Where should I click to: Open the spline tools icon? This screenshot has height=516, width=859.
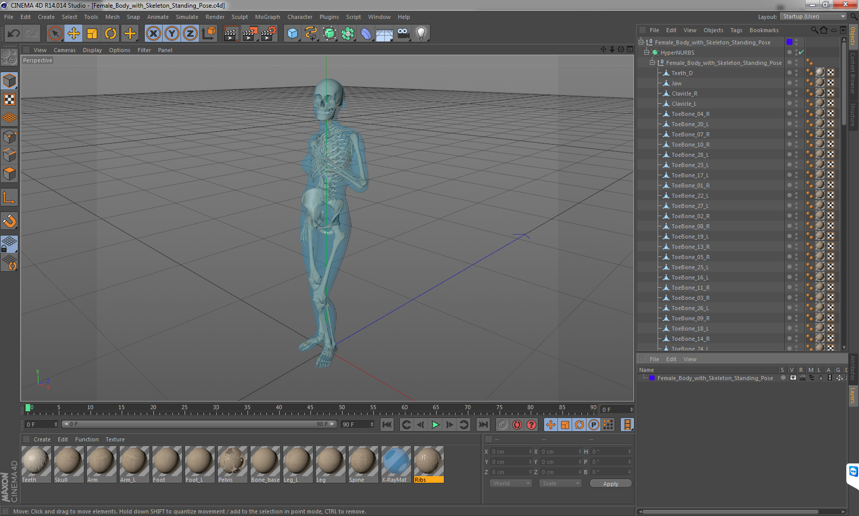click(x=311, y=34)
